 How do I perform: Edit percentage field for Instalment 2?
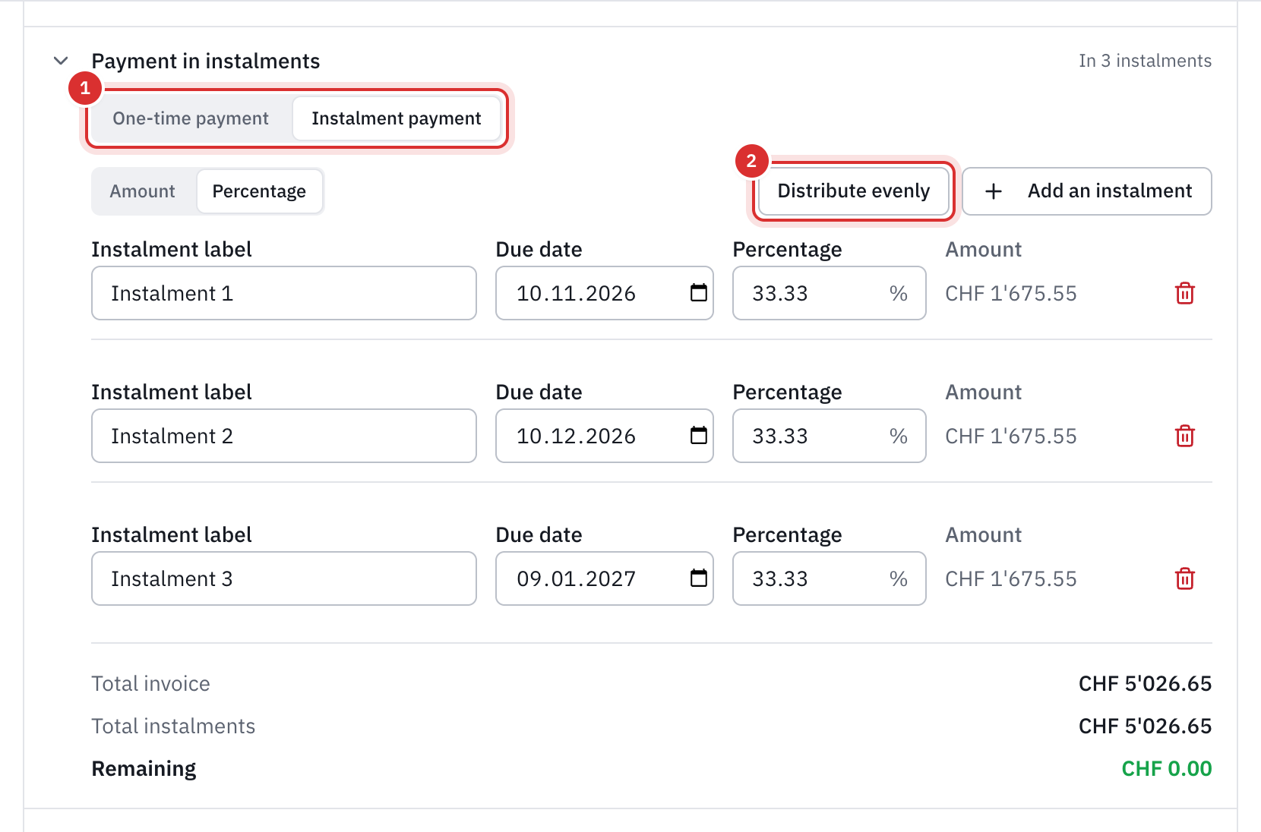pyautogui.click(x=830, y=436)
